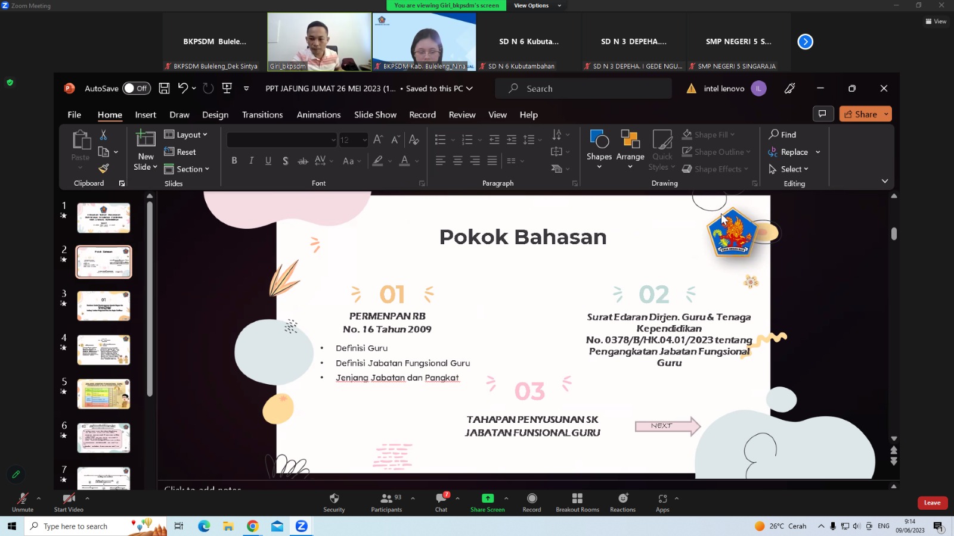The image size is (954, 536).
Task: Switch to Slide Show tab
Action: [x=375, y=115]
